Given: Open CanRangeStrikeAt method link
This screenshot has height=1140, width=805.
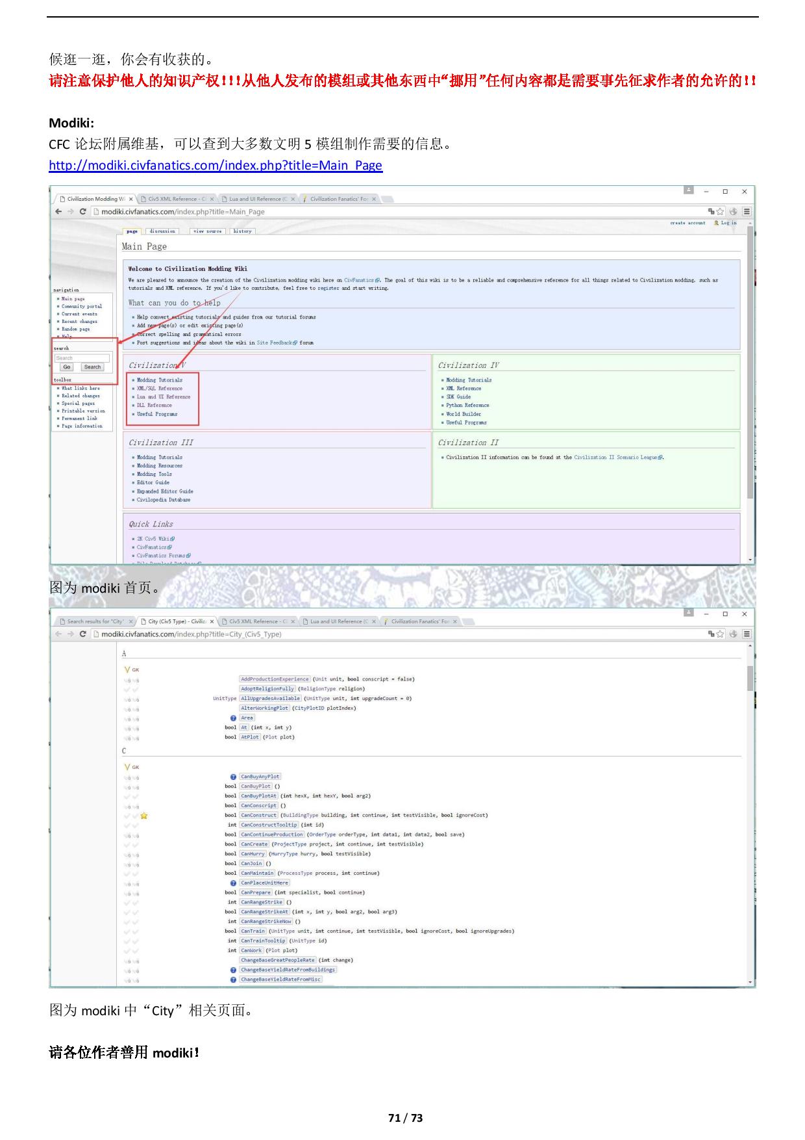Looking at the screenshot, I should 265,912.
